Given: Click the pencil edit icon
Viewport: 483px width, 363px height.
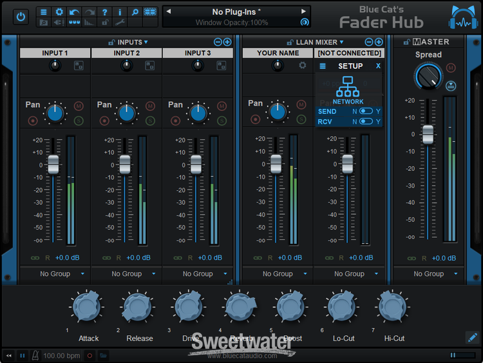Looking at the screenshot, I should [472, 337].
